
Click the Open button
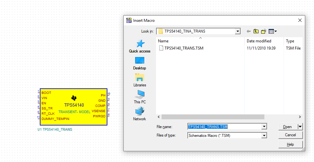[x=288, y=126]
